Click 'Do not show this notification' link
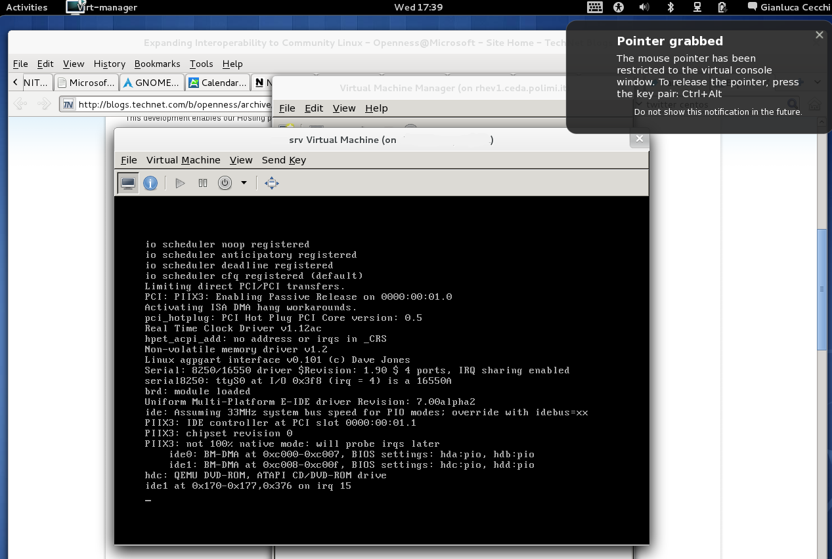This screenshot has width=832, height=559. click(718, 112)
